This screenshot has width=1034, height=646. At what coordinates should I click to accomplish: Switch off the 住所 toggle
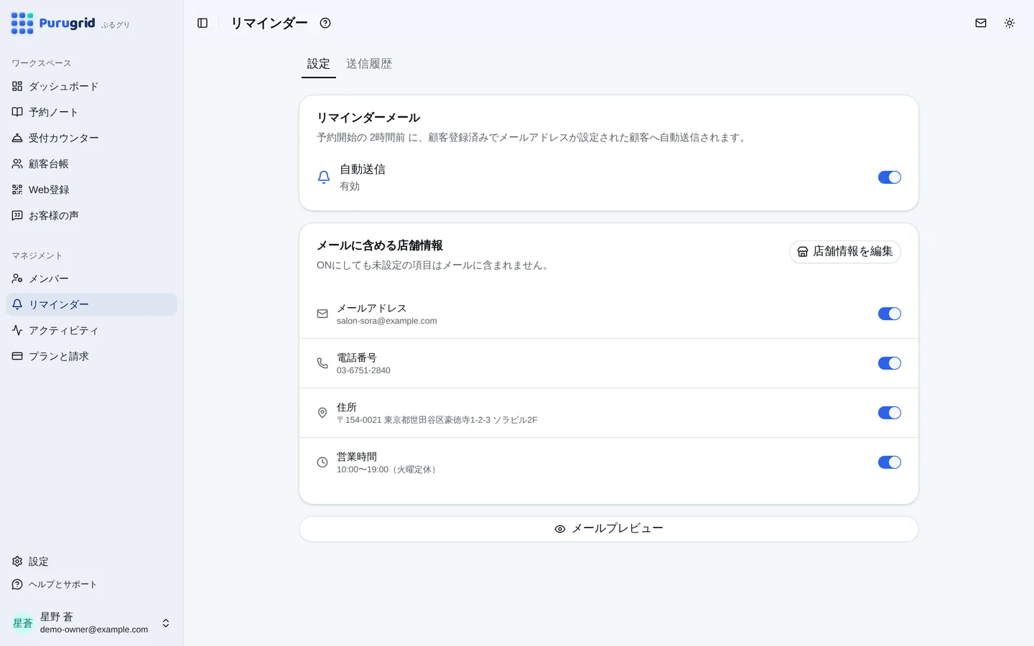pos(889,413)
